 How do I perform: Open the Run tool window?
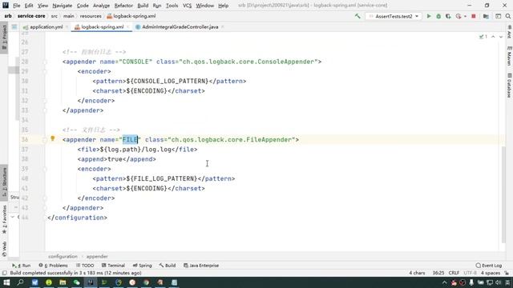pos(22,266)
